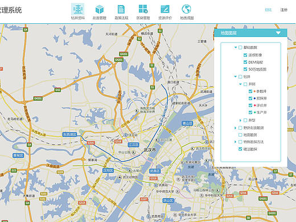The height and width of the screenshot is (222, 296).
Task: Uncheck the 50万地质图 layer checkbox
Action: (x=245, y=69)
